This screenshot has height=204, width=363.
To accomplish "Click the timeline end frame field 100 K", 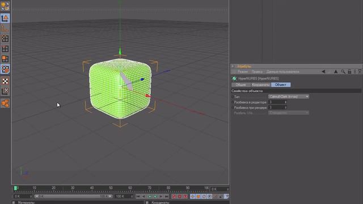I will point(124,197).
